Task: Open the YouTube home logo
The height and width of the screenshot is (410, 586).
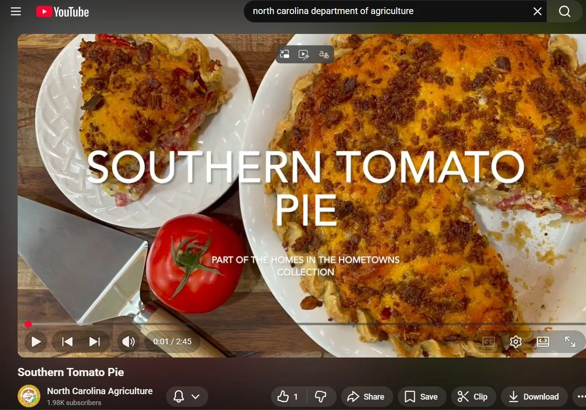Action: pos(62,11)
